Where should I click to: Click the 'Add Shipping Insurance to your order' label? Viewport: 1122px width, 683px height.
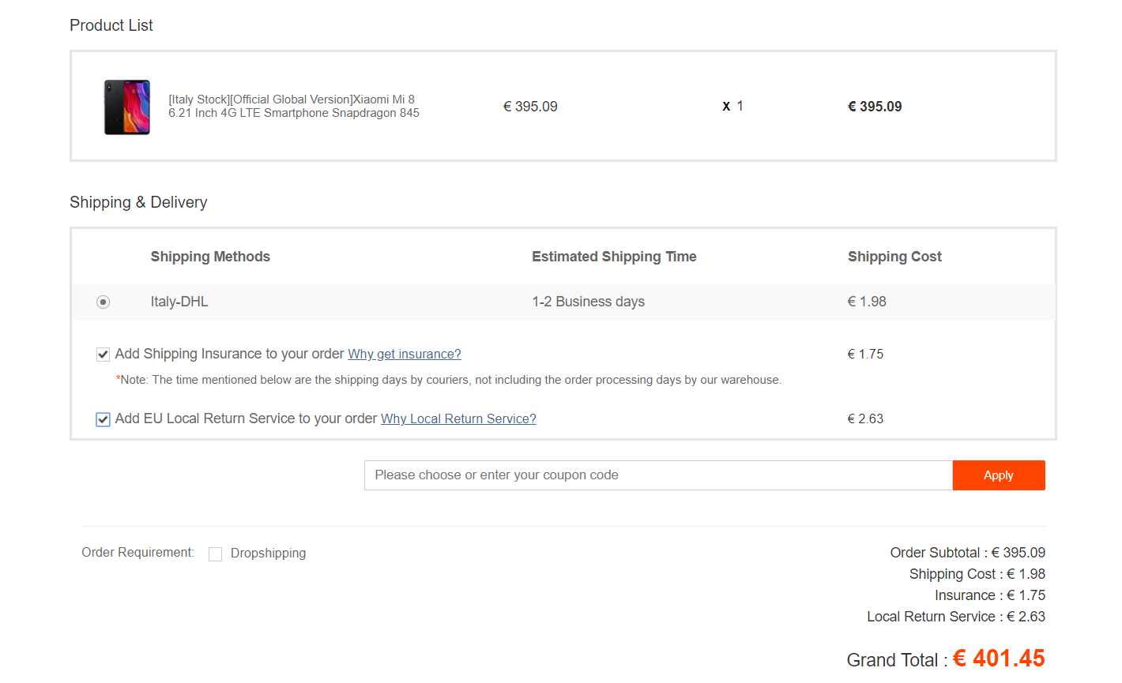229,354
